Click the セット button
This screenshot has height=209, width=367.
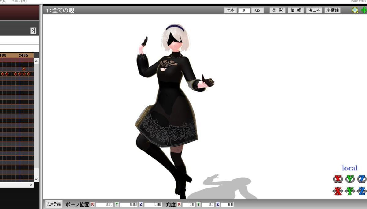230,10
